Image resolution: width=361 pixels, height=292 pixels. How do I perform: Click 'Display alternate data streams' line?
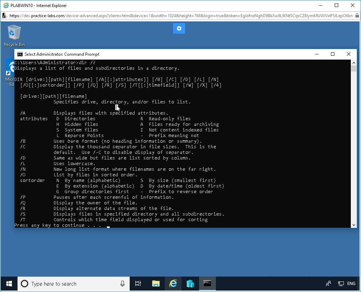[x=114, y=209]
